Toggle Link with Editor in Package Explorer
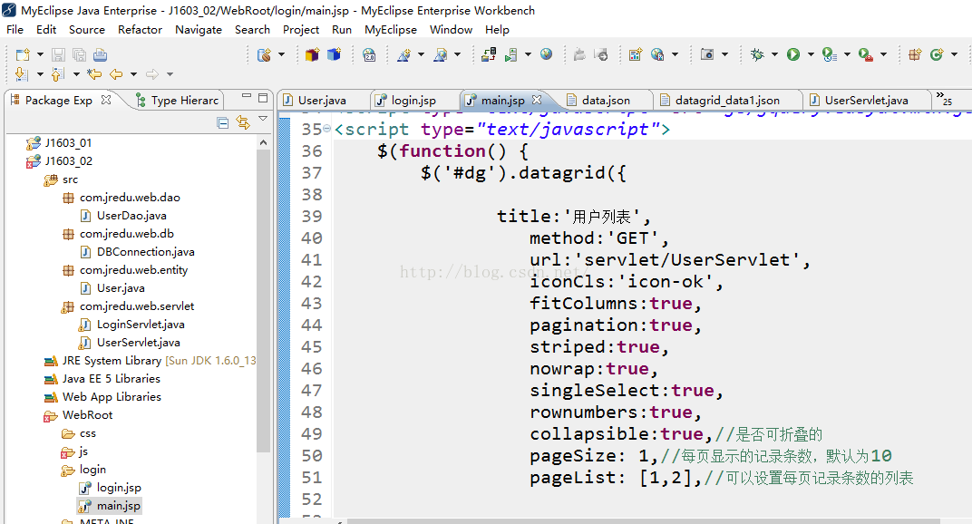972x524 pixels. click(243, 122)
